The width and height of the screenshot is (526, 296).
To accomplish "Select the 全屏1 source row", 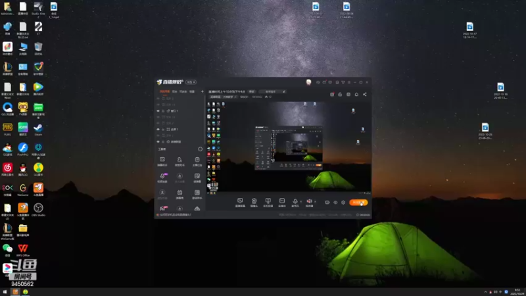I will (180, 129).
